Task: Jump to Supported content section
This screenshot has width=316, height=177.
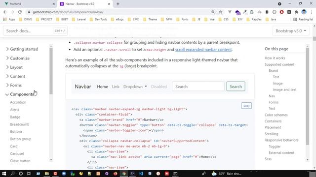Action: (279, 64)
